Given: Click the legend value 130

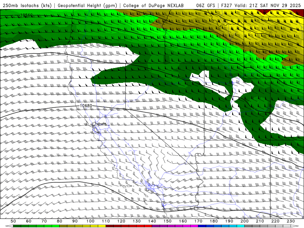Looking at the screenshot, I should [137, 221].
